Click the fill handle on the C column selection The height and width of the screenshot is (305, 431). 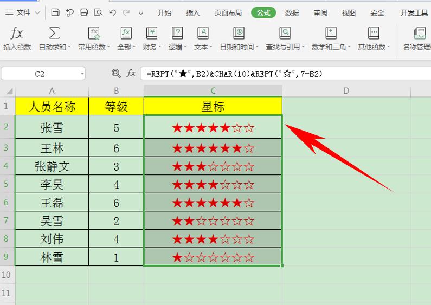click(282, 265)
